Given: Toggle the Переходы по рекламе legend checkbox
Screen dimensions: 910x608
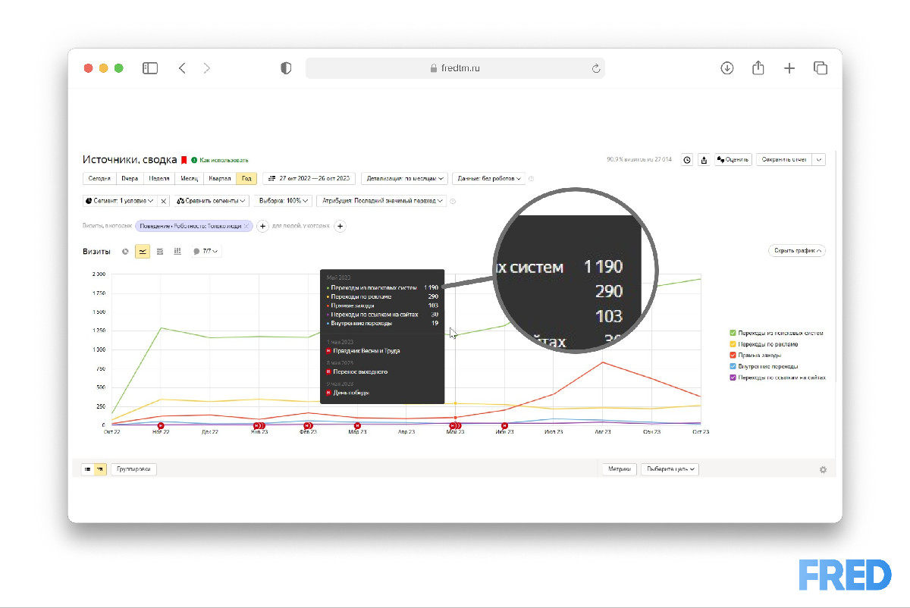Looking at the screenshot, I should (x=732, y=344).
